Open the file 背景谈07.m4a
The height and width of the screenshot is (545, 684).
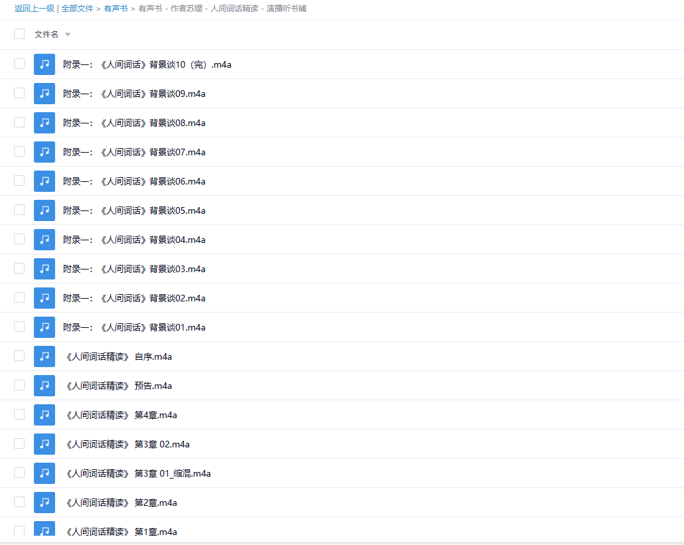pyautogui.click(x=134, y=152)
